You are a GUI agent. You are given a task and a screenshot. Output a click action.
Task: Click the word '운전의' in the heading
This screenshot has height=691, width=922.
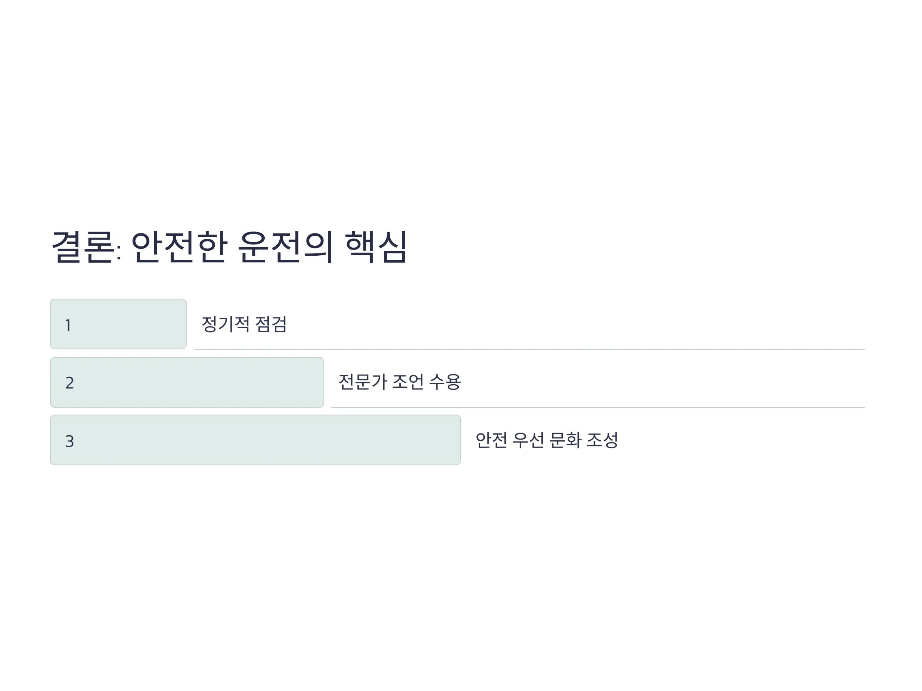click(285, 246)
